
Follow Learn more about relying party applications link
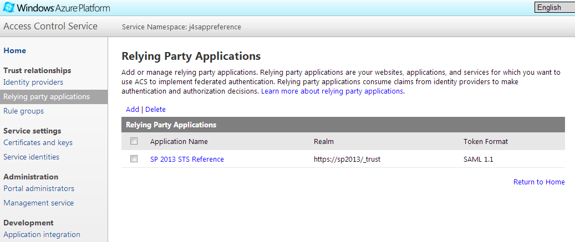332,91
